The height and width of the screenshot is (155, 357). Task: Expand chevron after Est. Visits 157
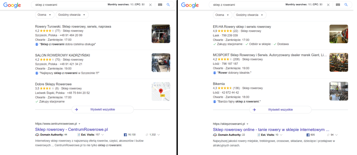point(102,135)
